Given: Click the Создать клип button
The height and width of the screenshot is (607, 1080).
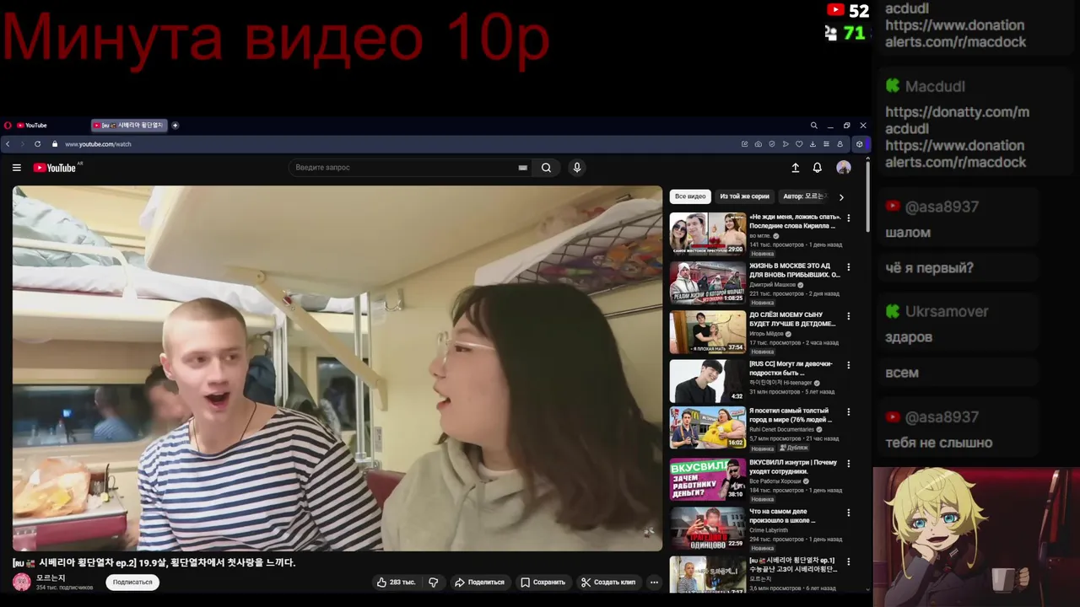Looking at the screenshot, I should tap(608, 582).
